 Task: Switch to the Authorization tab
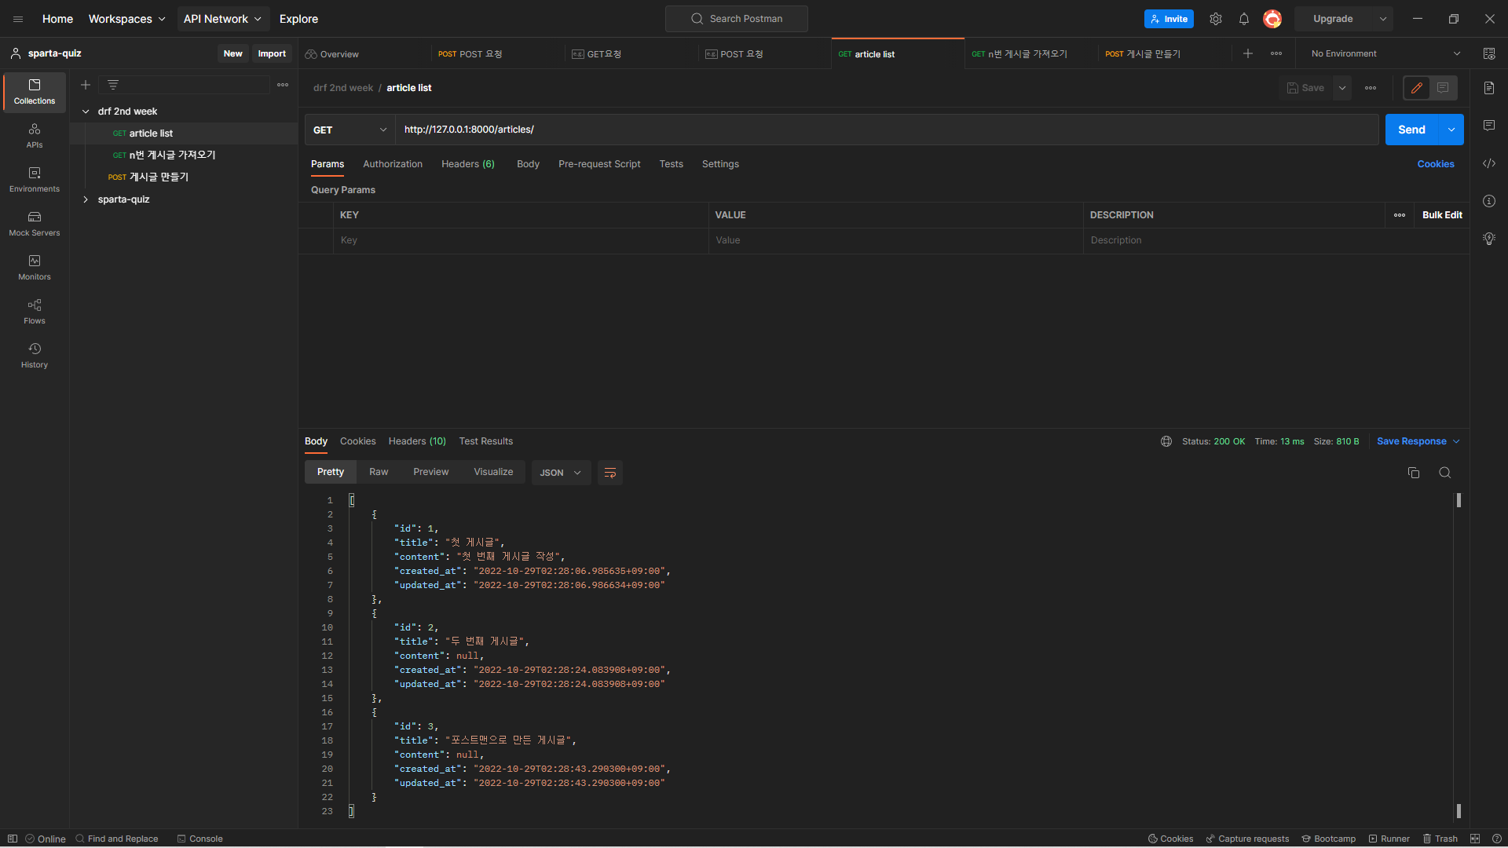pos(393,164)
